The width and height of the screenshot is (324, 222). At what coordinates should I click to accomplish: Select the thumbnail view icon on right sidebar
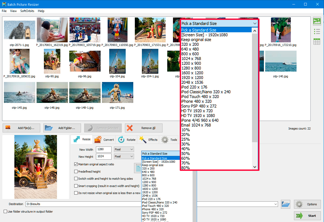(317, 21)
